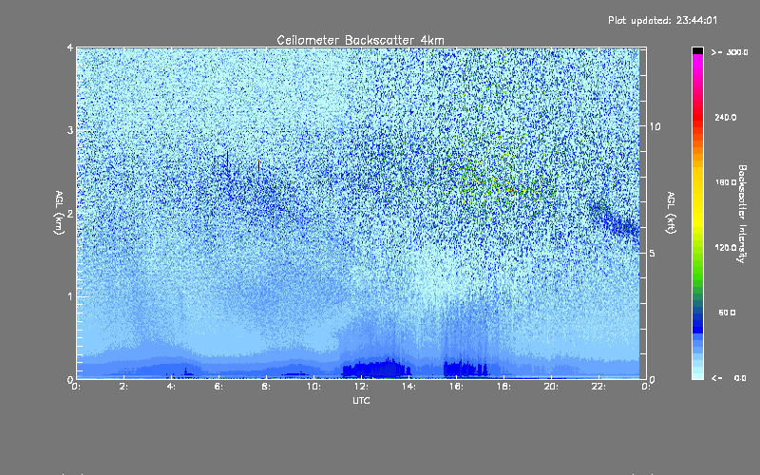The height and width of the screenshot is (475, 760).
Task: Click the '4' km tick label
Action: pyautogui.click(x=70, y=47)
